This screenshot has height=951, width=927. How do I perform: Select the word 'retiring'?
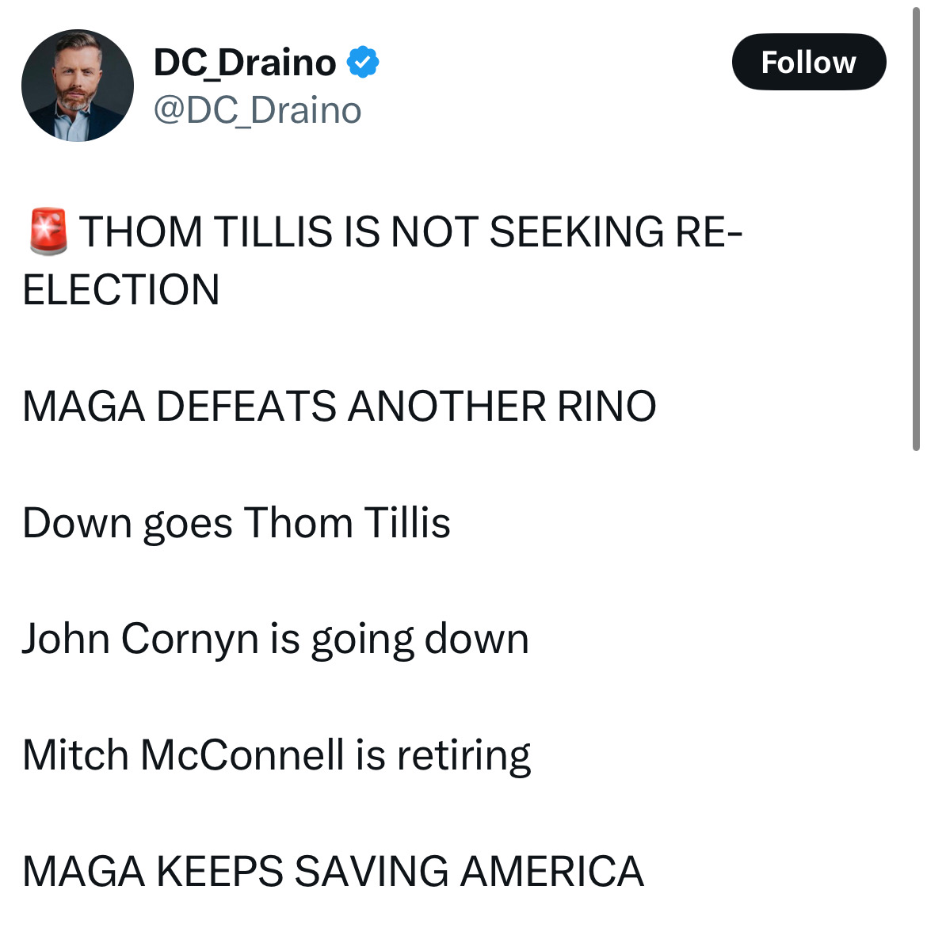(x=463, y=756)
